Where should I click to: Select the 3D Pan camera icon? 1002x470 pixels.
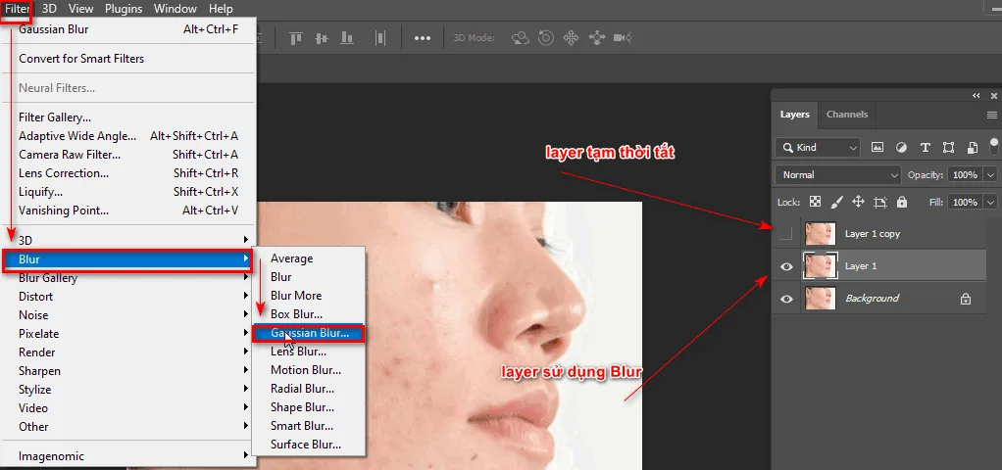(x=571, y=38)
